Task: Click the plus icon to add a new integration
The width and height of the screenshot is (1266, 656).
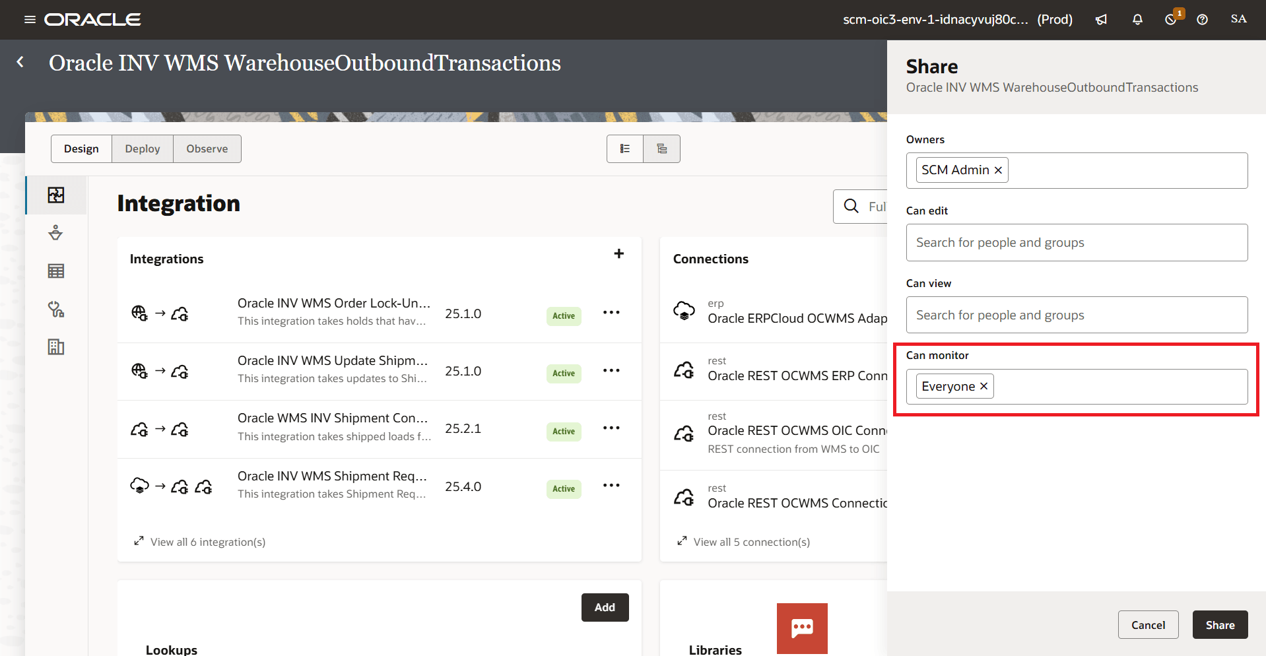Action: pos(618,253)
